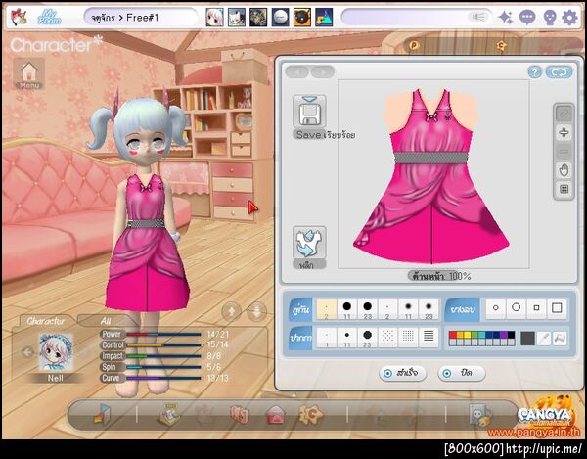Click the zoom out minus tool

[x=564, y=152]
